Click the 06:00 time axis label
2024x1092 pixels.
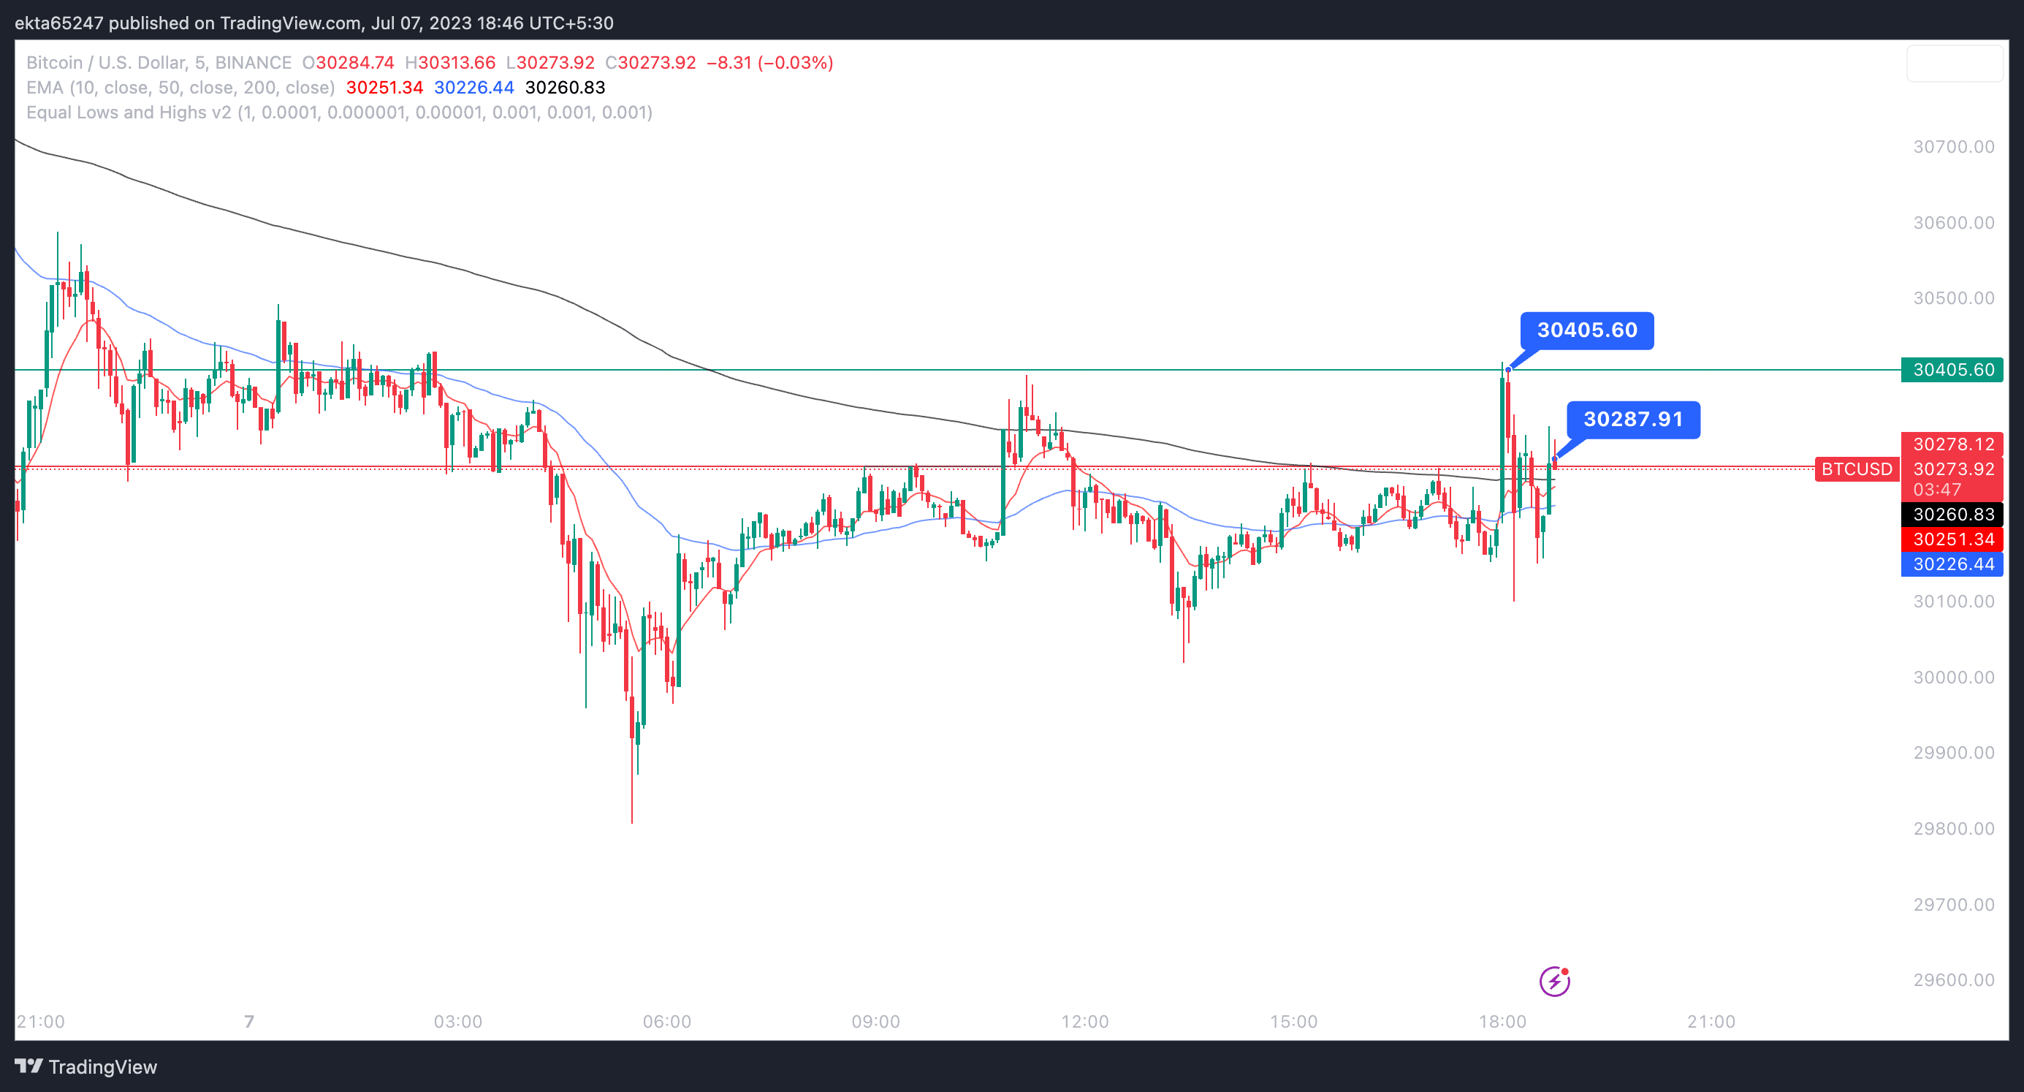pyautogui.click(x=667, y=1022)
